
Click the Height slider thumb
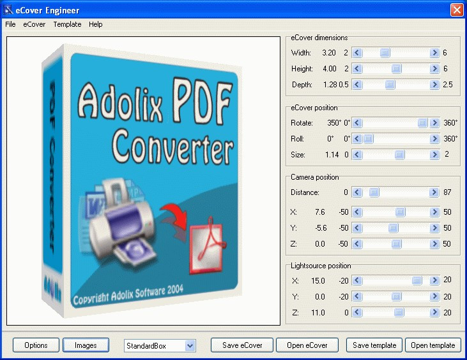click(x=396, y=69)
